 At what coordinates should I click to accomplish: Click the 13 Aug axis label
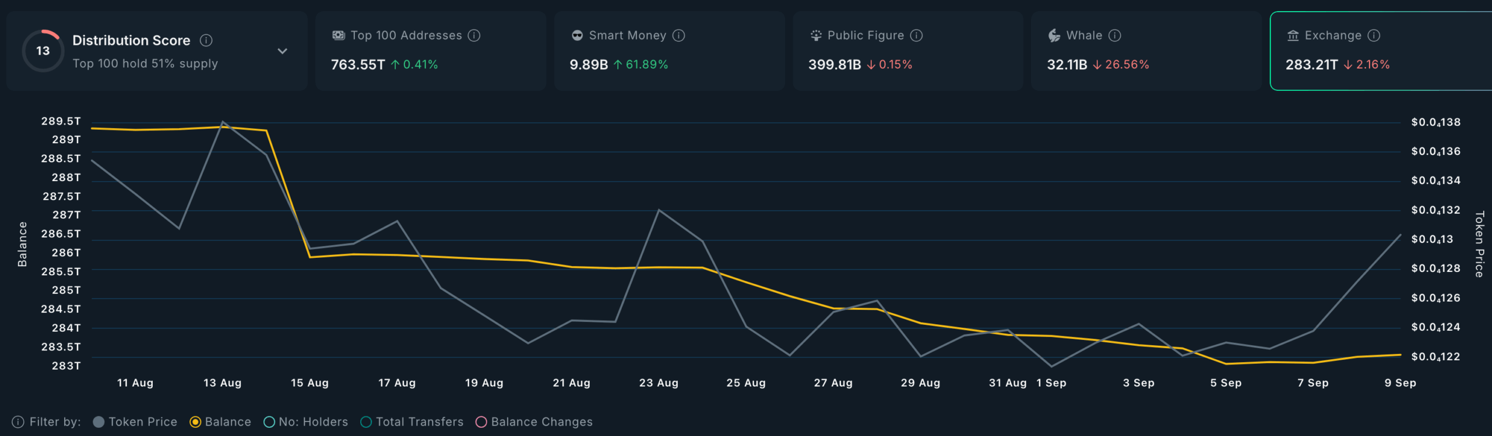(x=222, y=383)
